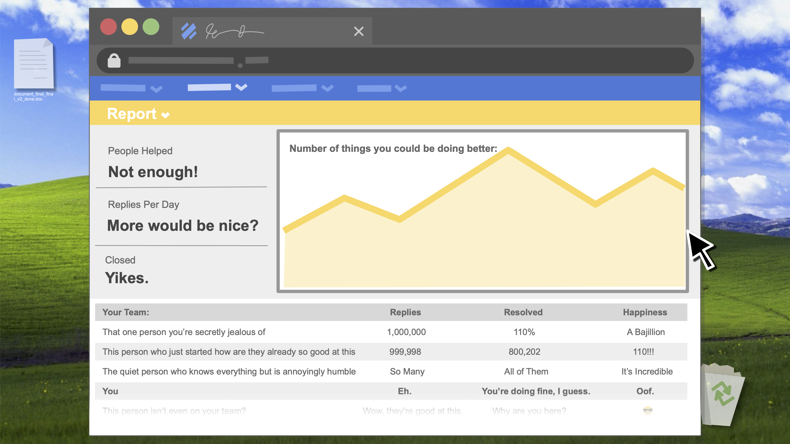Click the yellow window control dot

(130, 27)
